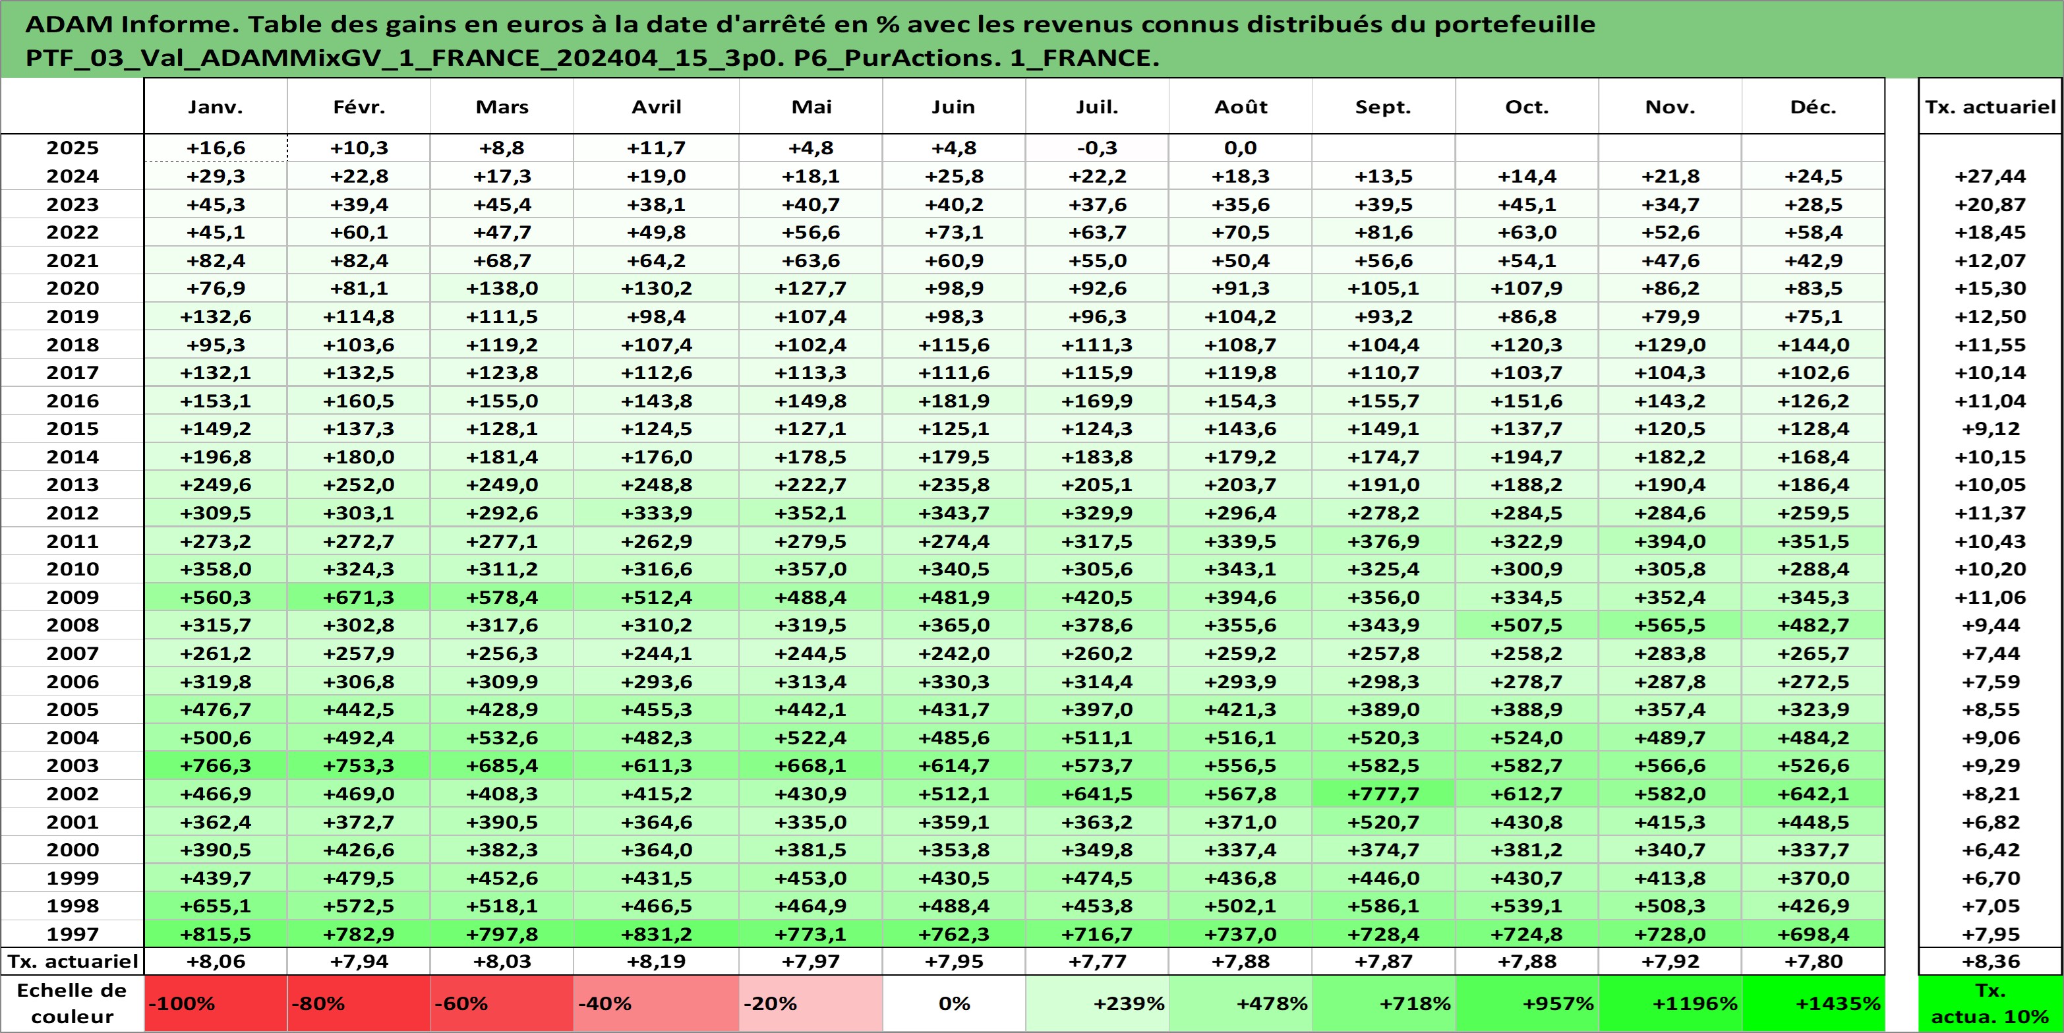Image resolution: width=2064 pixels, height=1033 pixels.
Task: Click the '+394,0' cell for Nov. 2011
Action: pyautogui.click(x=1670, y=541)
